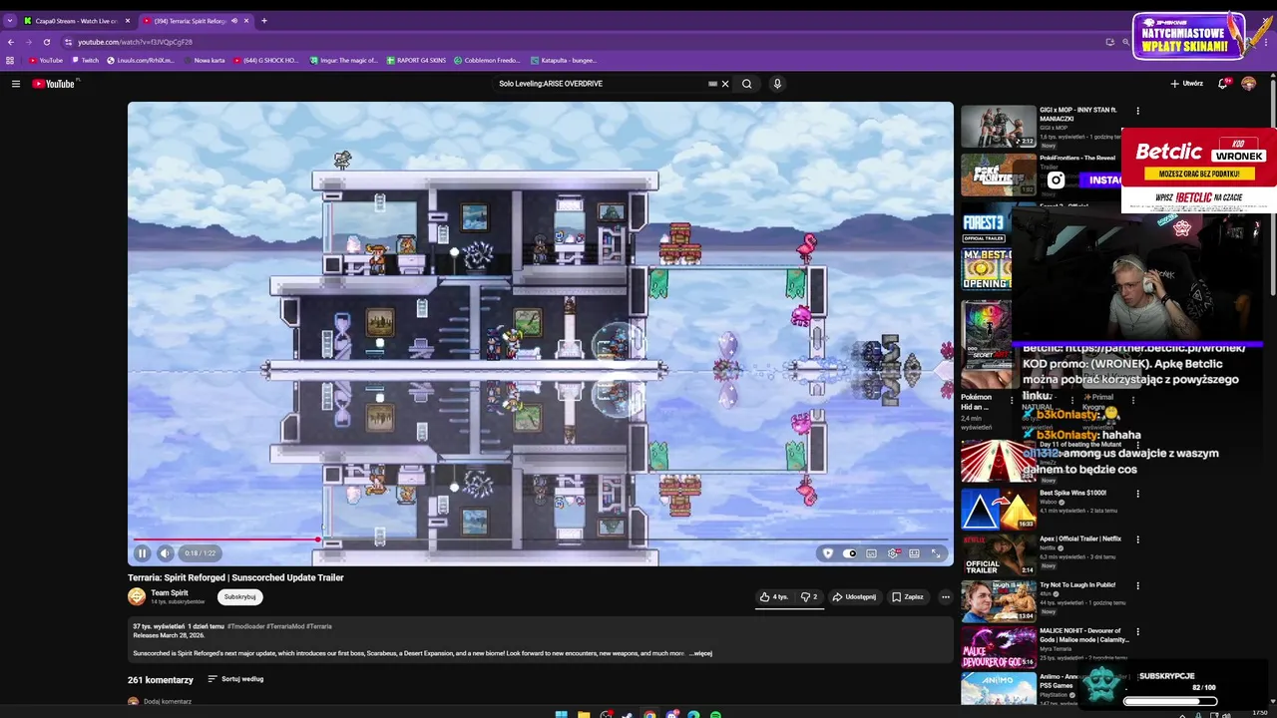Expand description with ...więcej
This screenshot has width=1277, height=718.
tap(700, 653)
